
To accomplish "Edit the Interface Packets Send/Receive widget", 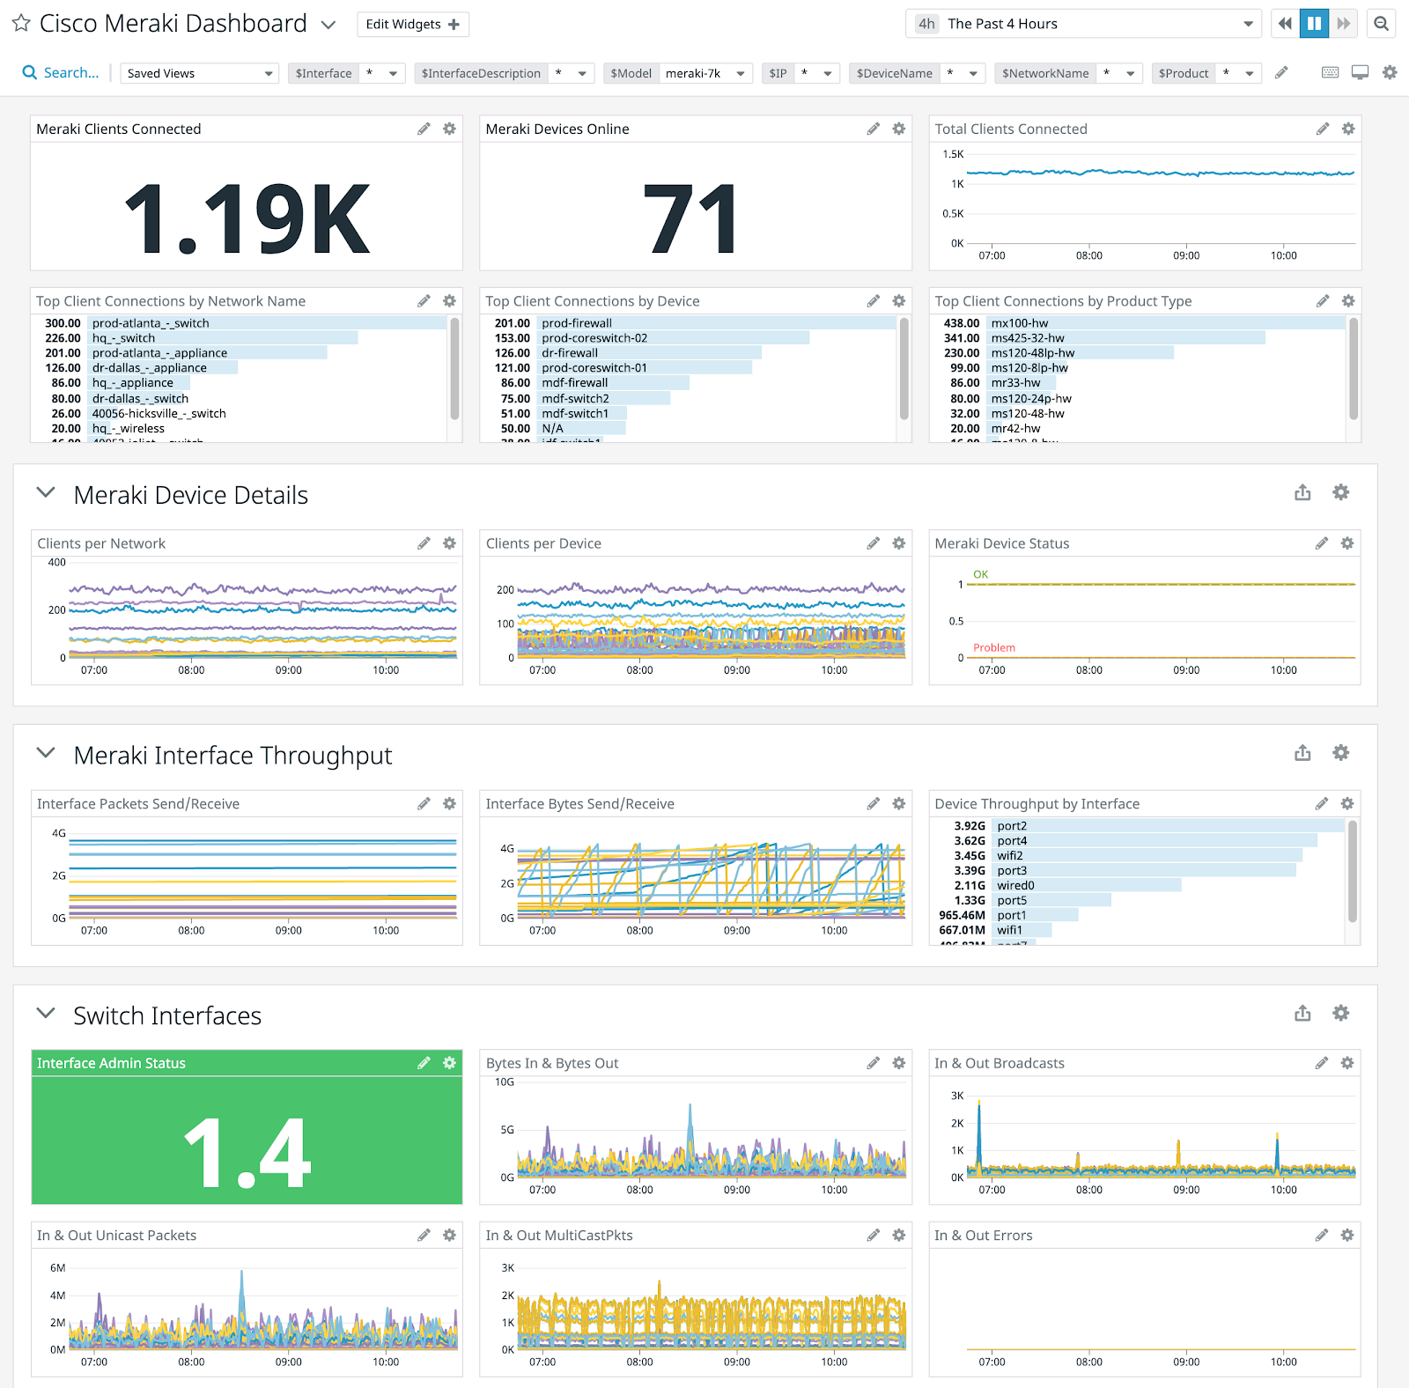I will pyautogui.click(x=424, y=803).
